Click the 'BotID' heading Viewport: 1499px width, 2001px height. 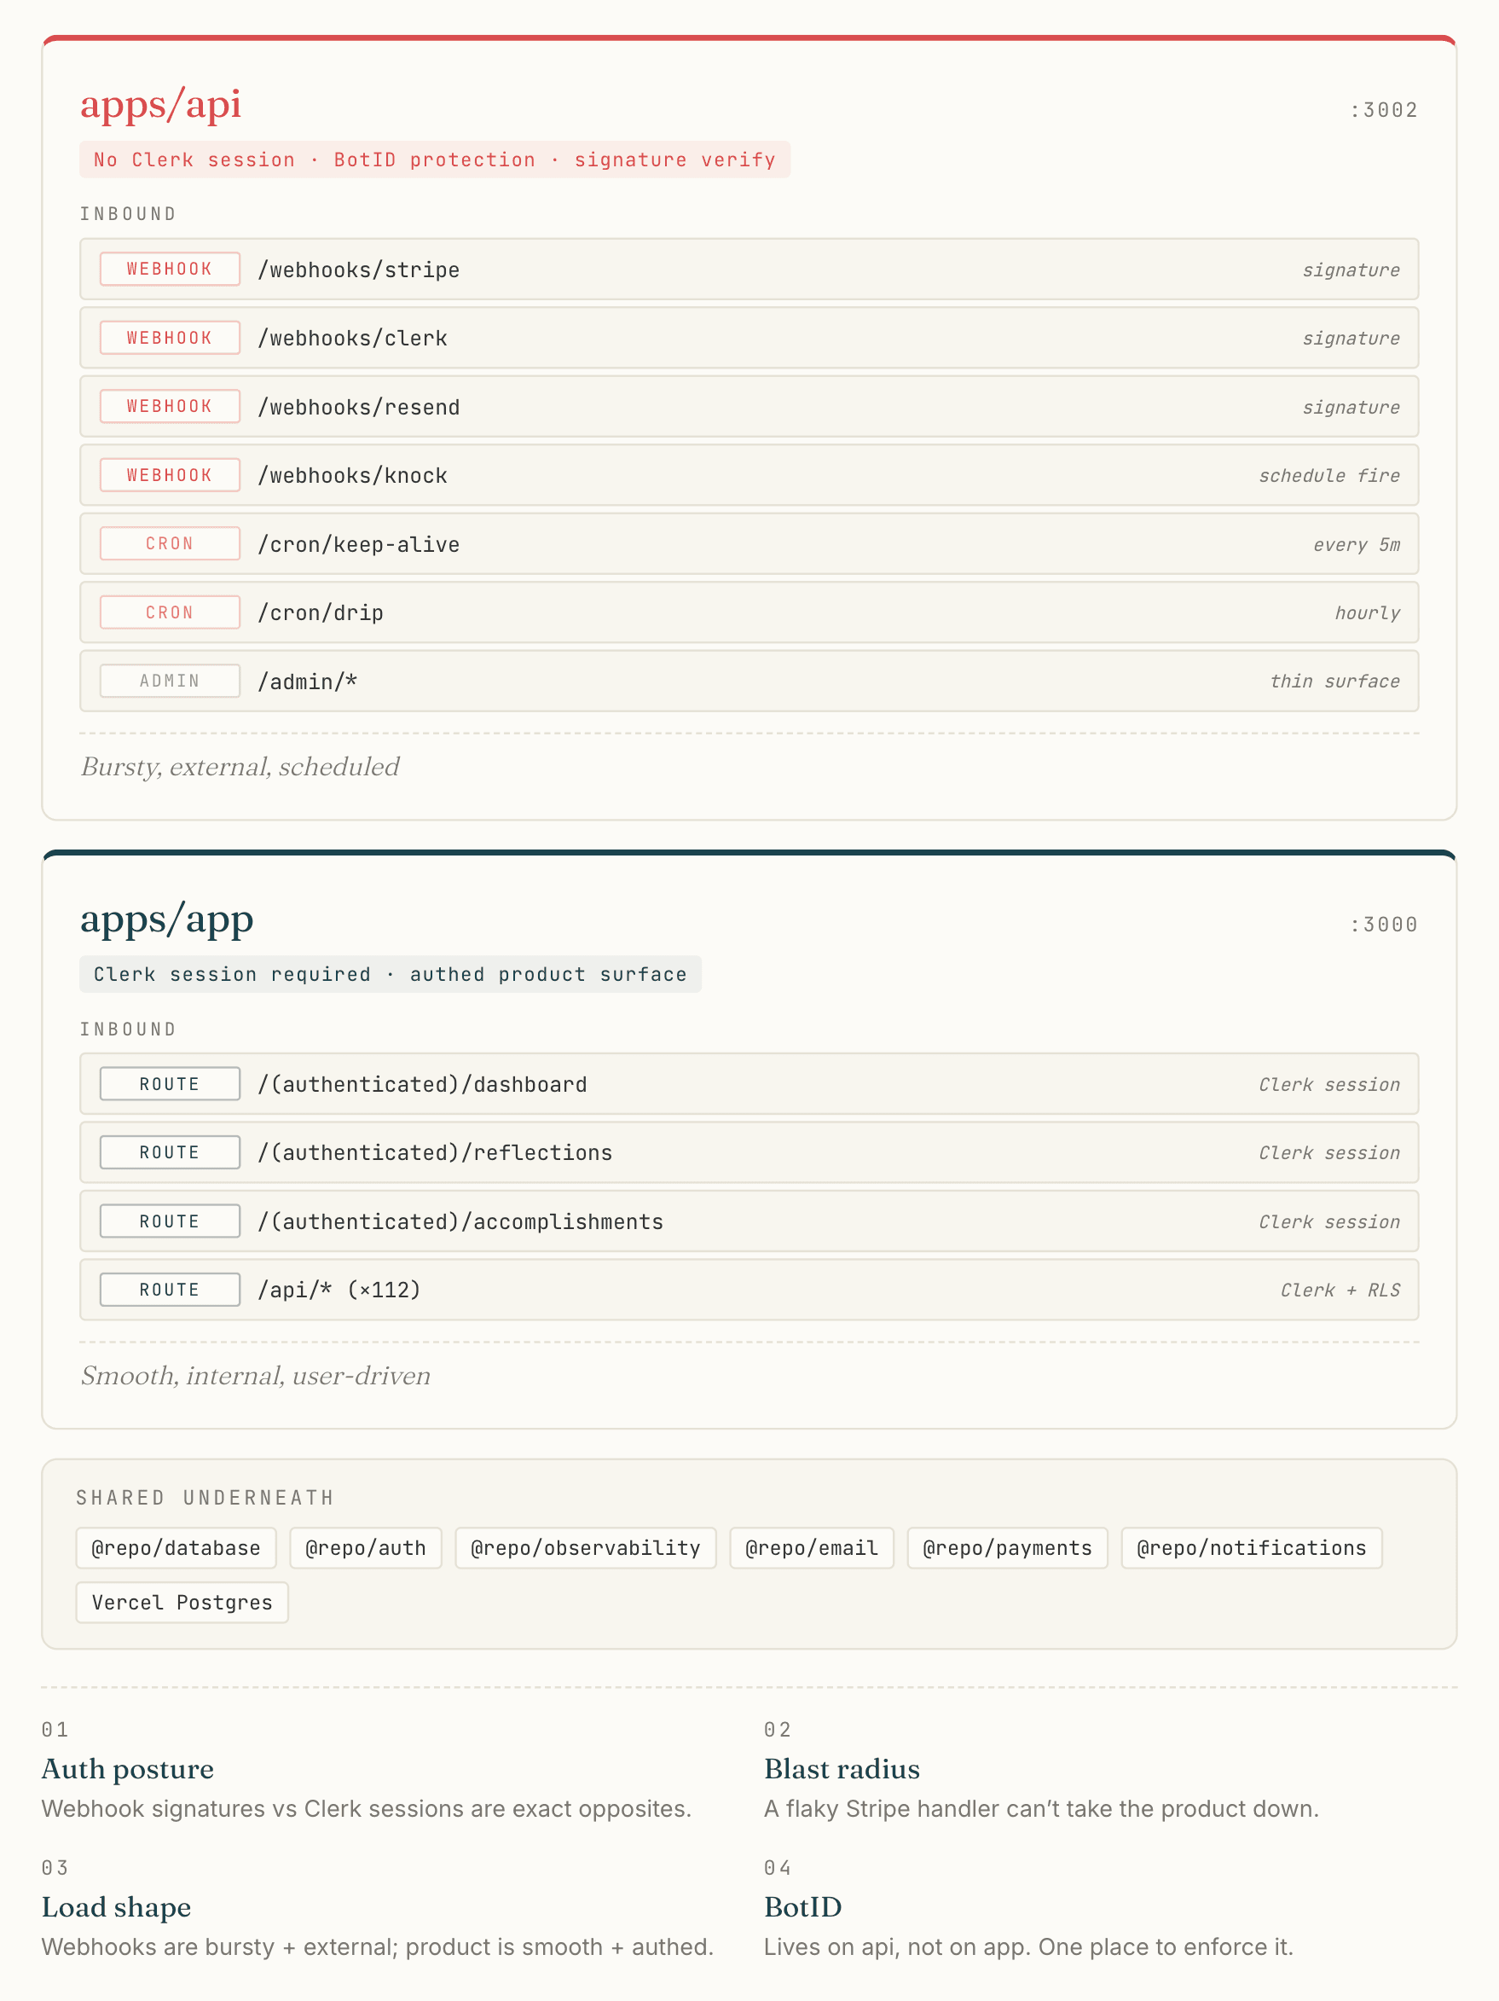pyautogui.click(x=803, y=1908)
